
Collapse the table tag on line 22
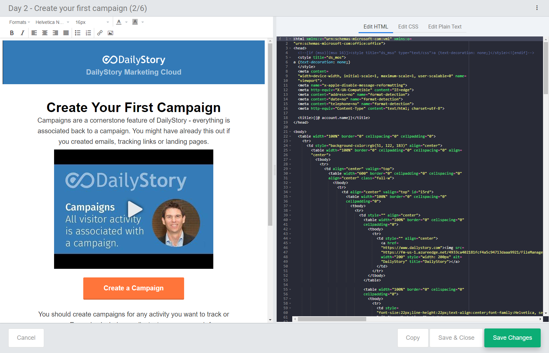coord(290,137)
